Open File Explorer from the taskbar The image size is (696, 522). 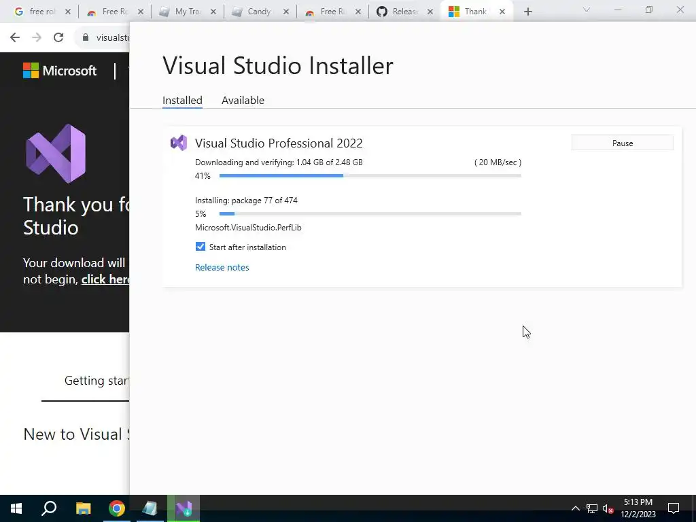click(x=83, y=508)
